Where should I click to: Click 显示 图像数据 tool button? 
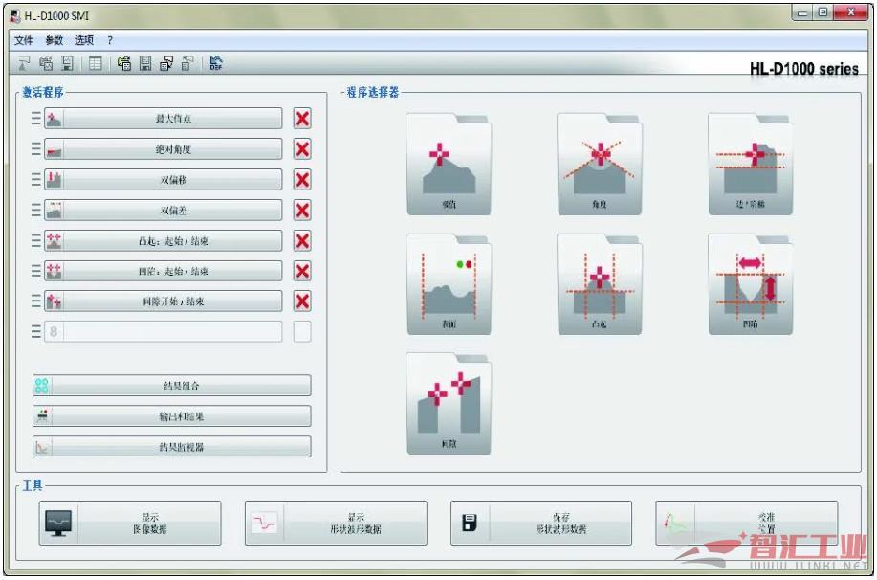pyautogui.click(x=130, y=523)
